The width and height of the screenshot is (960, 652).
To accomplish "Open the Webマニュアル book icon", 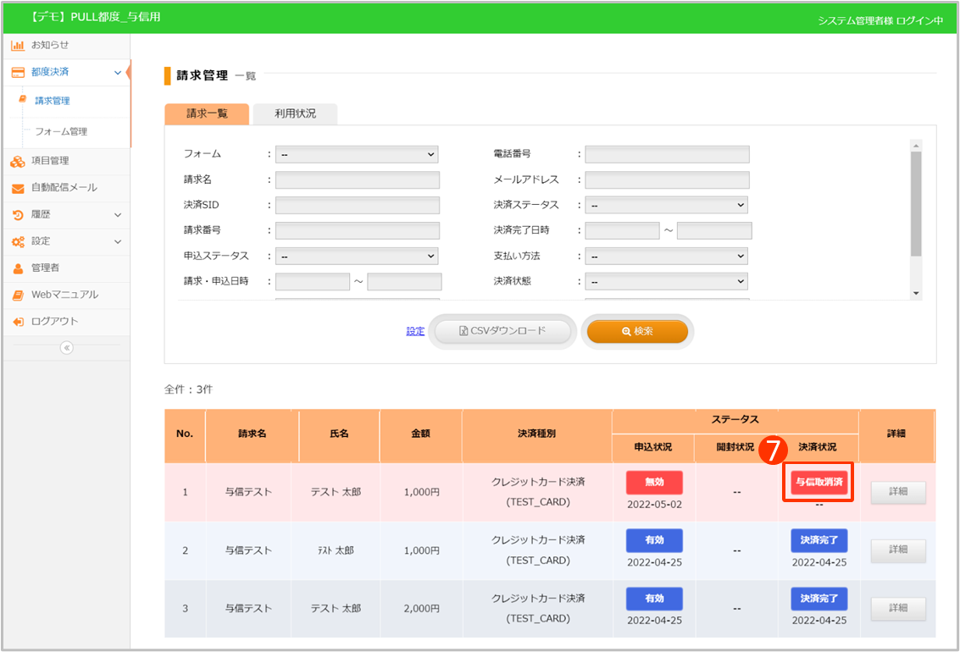I will point(17,296).
